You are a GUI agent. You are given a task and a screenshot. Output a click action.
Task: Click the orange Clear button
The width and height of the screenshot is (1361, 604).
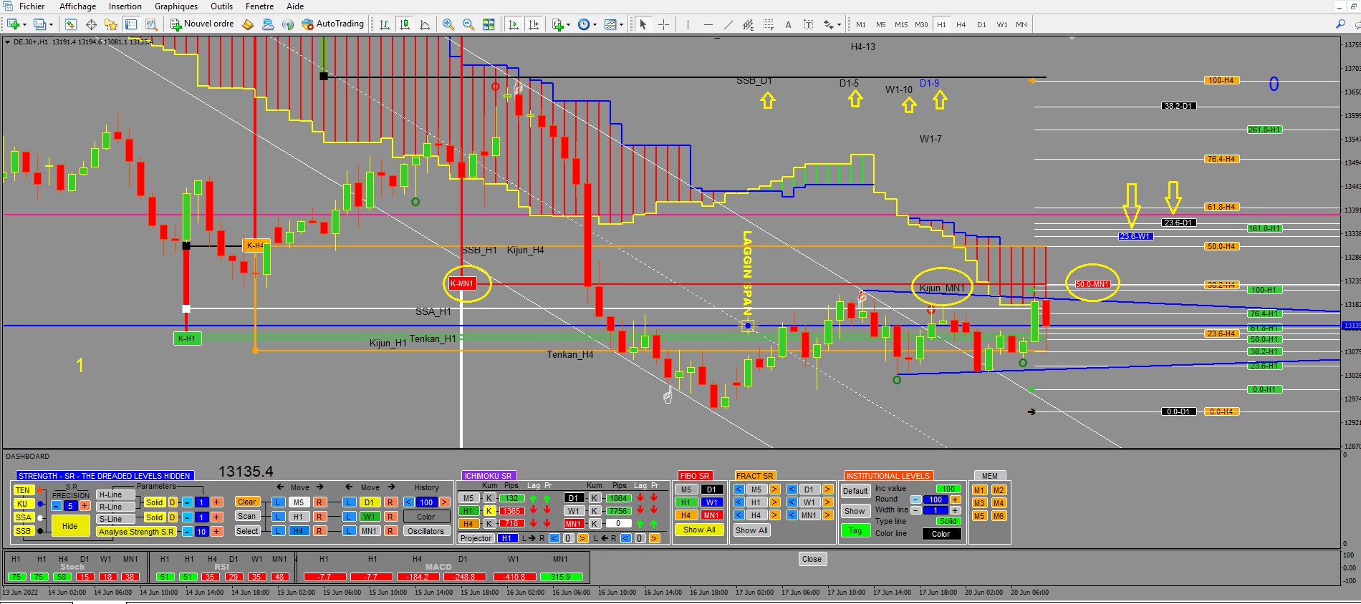(x=247, y=502)
